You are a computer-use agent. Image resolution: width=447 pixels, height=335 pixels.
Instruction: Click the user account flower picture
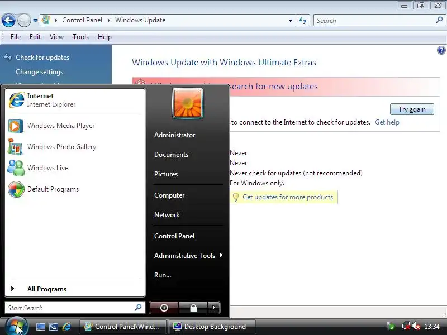[x=188, y=103]
